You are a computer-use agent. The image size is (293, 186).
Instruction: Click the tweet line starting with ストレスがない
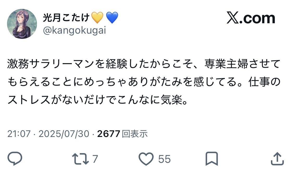(x=98, y=100)
